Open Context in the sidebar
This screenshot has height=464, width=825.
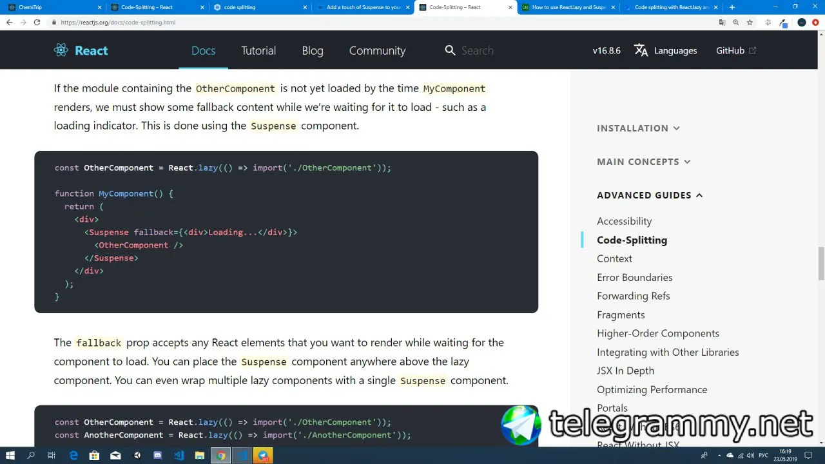(614, 258)
